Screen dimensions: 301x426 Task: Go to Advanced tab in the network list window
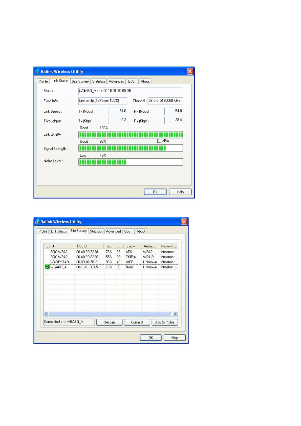tap(113, 231)
